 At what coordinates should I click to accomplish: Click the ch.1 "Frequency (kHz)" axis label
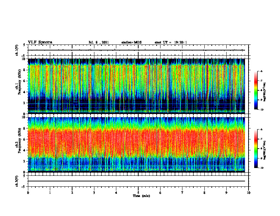pos(19,82)
